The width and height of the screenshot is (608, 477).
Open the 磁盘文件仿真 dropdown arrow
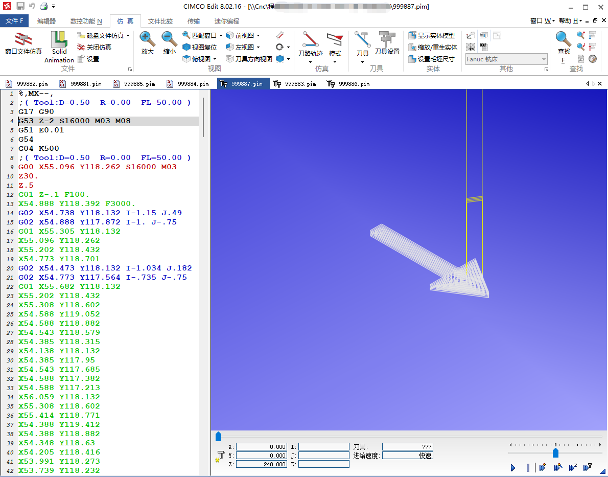click(128, 35)
